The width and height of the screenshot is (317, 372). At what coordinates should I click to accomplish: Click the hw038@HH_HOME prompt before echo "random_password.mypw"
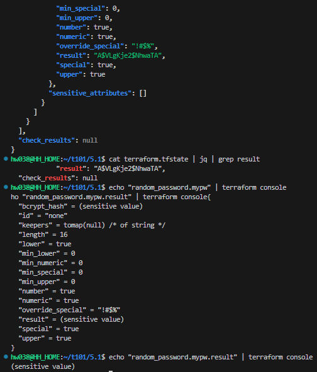coord(35,187)
